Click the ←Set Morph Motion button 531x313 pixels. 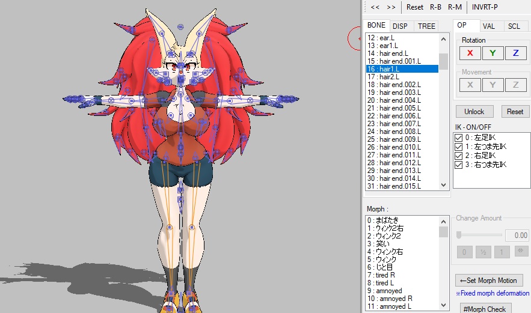[x=489, y=281]
